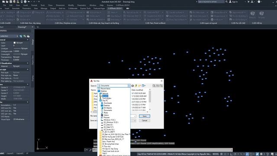Image resolution: width=277 pixels, height=156 pixels.
Task: Close the Drawing2 file tab
Action: click(32, 27)
